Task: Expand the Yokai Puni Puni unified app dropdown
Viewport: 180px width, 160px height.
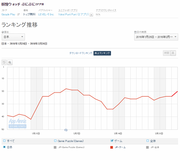Action: pyautogui.click(x=91, y=15)
